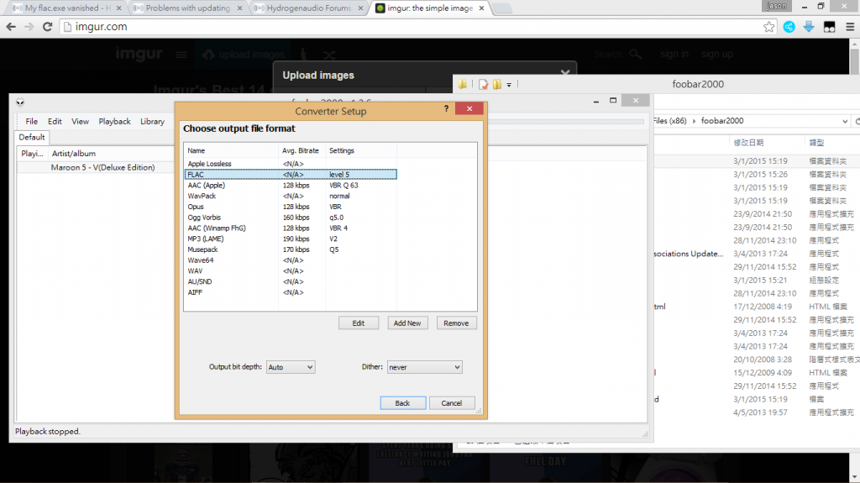Click Explorer file row dated 20/10/2008 3:28

[757, 360]
